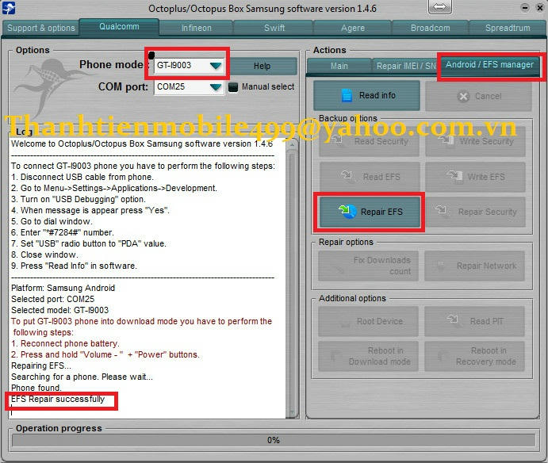This screenshot has height=463, width=548.
Task: Switch to the Agere tab
Action: 353,28
